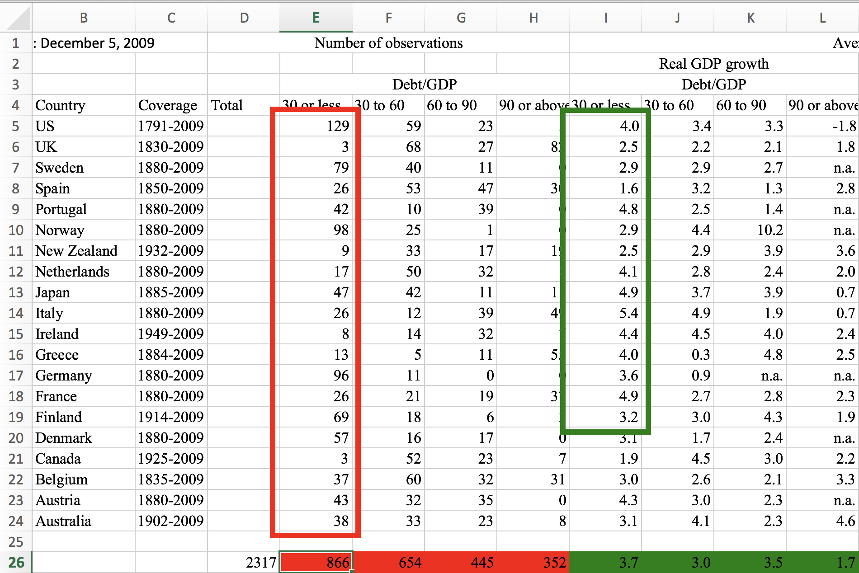Click the Coverage header cell

click(x=171, y=105)
